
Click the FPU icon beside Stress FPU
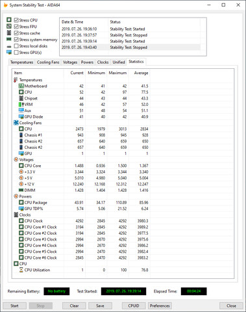click(9, 27)
